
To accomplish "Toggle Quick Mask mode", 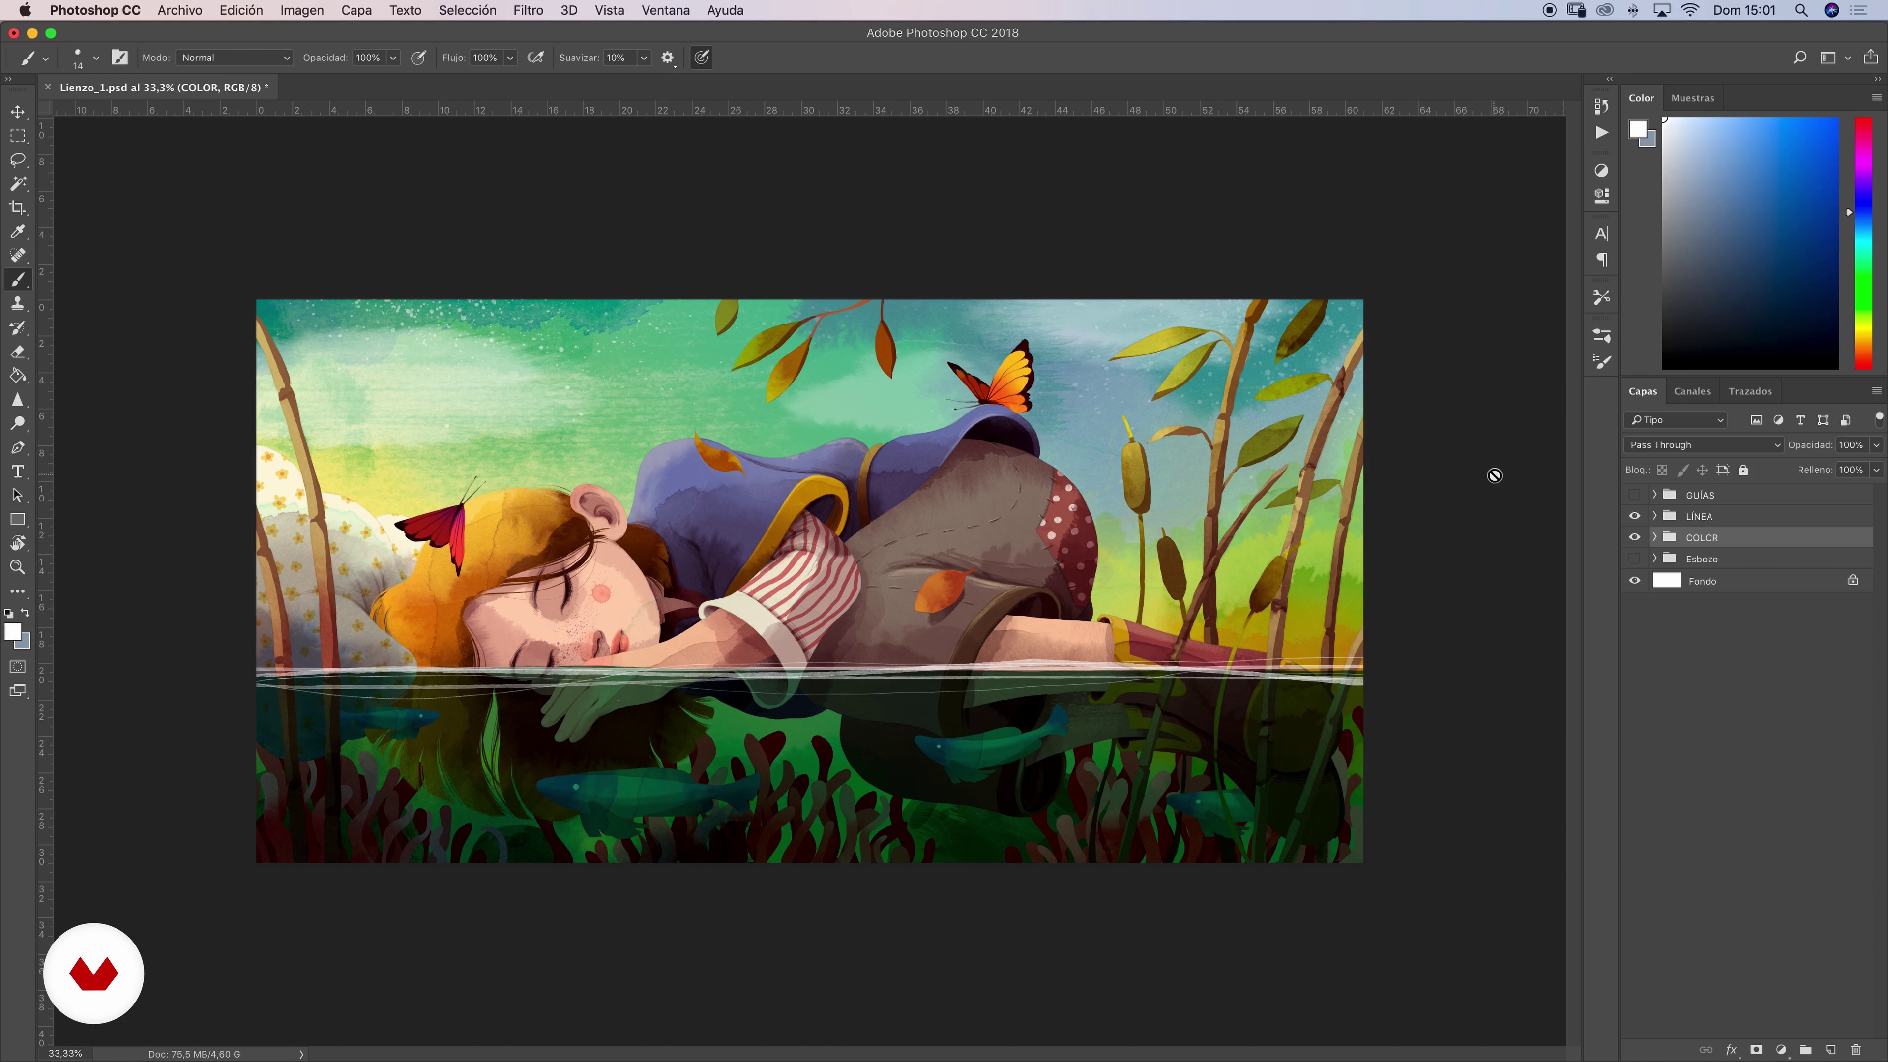I will pyautogui.click(x=18, y=666).
